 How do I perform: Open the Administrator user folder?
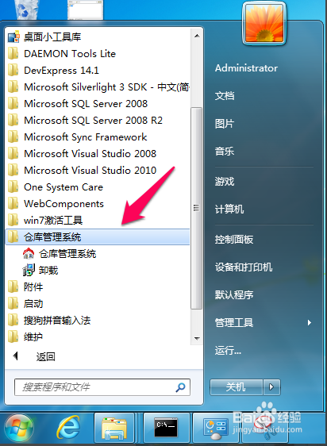[x=247, y=68]
